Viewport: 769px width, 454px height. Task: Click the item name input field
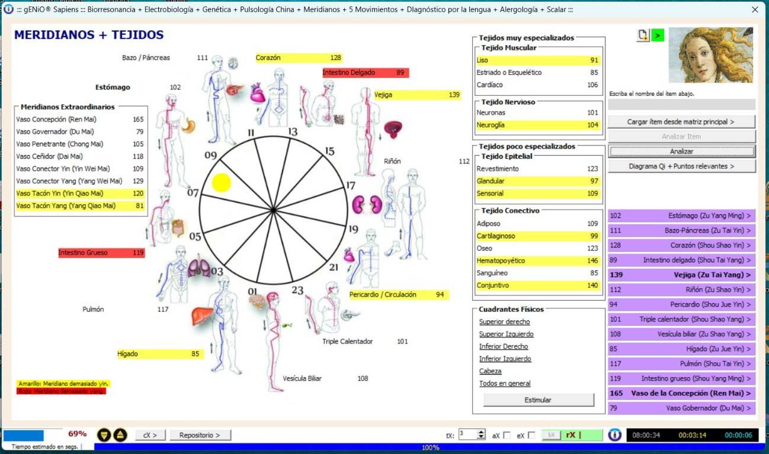pyautogui.click(x=681, y=105)
